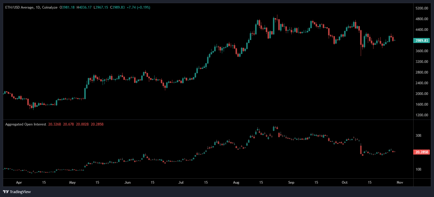Viewport: 434px width, 197px height.
Task: Select the Jul label on time axis
Action: click(181, 182)
